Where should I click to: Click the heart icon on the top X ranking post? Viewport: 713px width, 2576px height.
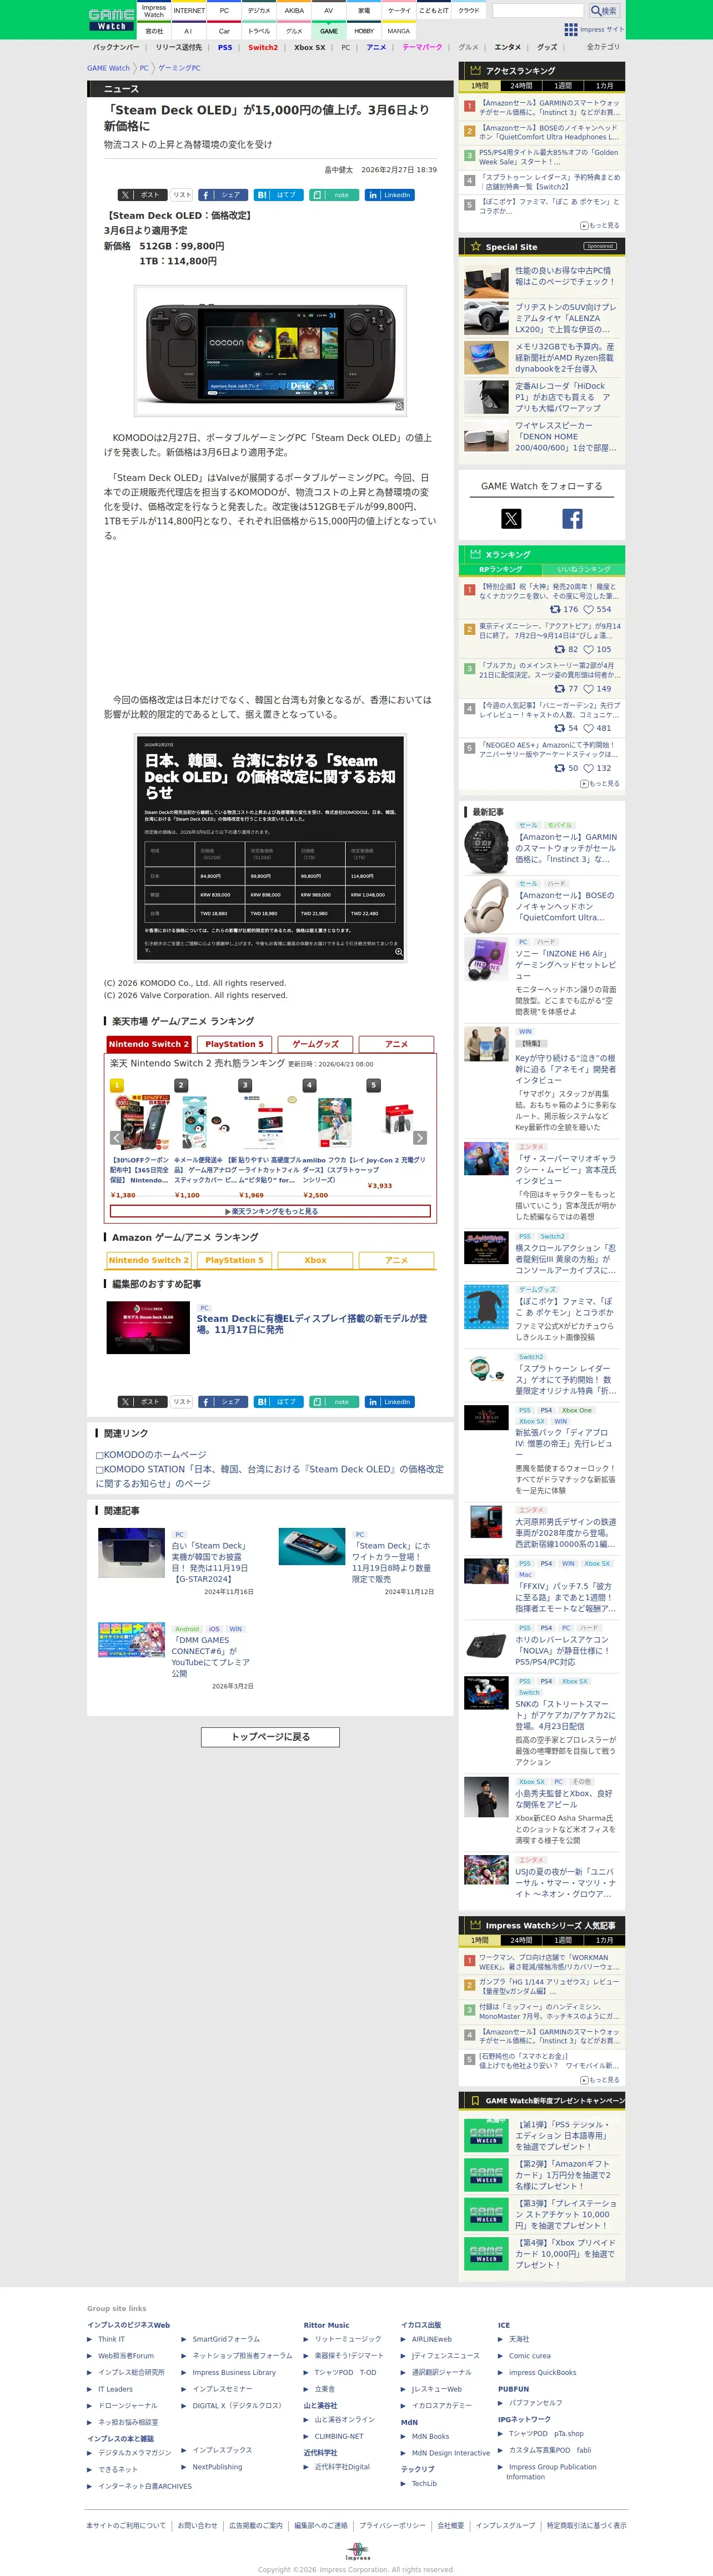tap(589, 609)
